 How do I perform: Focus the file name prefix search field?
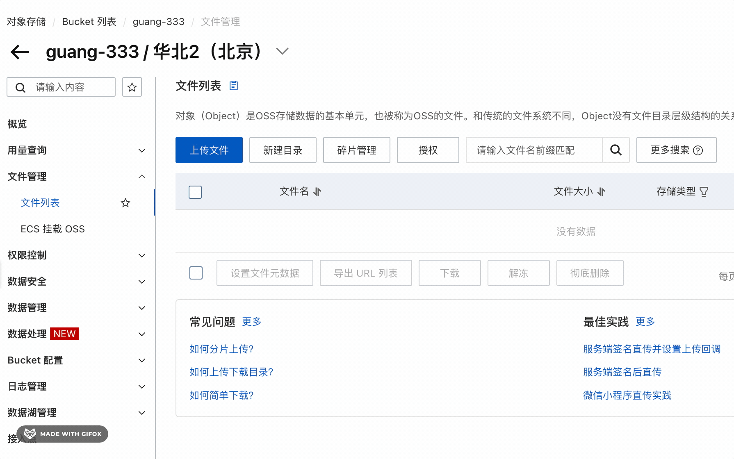(x=534, y=150)
